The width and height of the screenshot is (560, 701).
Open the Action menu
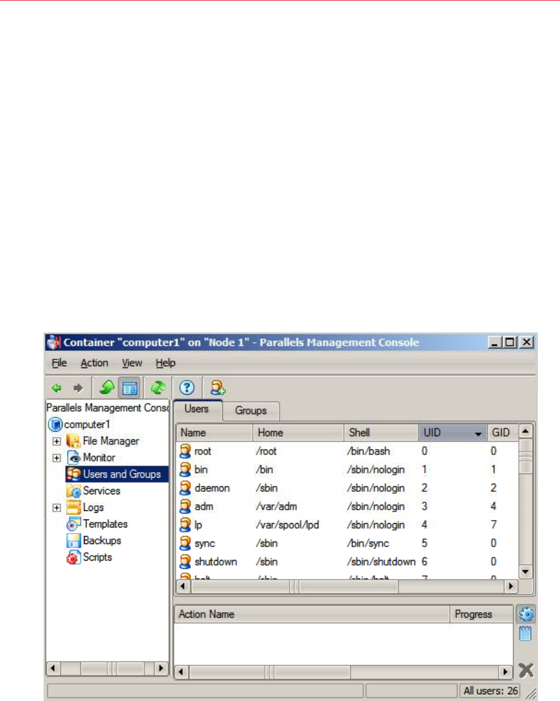[x=94, y=363]
